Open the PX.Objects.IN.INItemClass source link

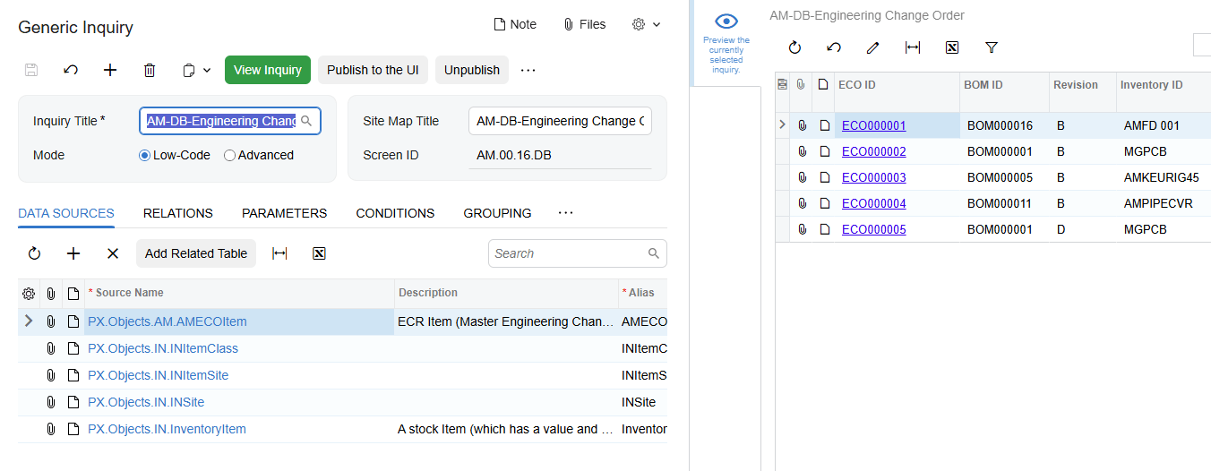[x=163, y=348]
